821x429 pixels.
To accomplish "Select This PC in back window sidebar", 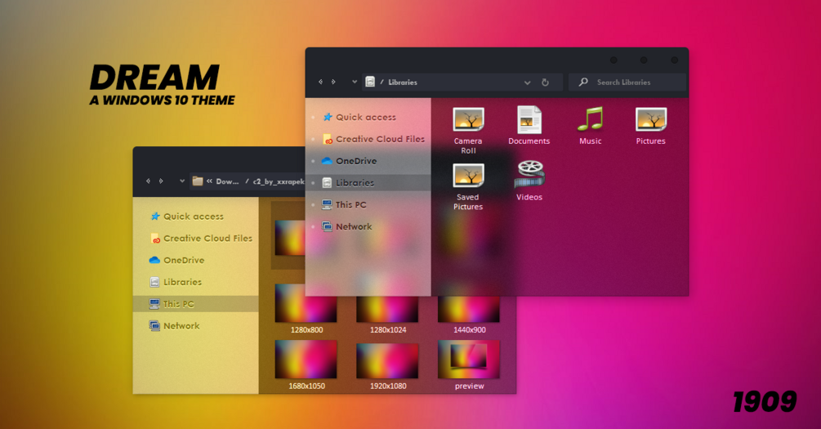I will tap(196, 304).
